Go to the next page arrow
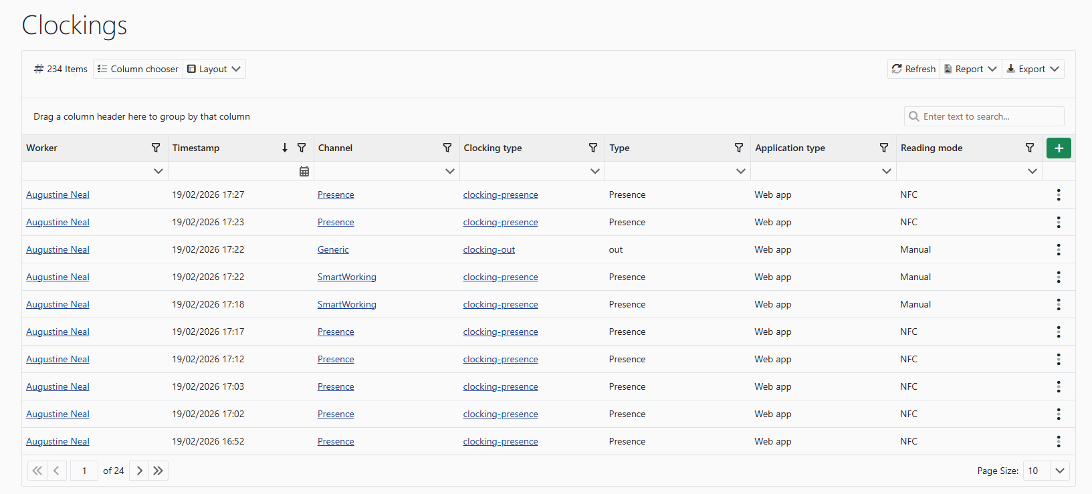This screenshot has height=494, width=1092. pyautogui.click(x=139, y=471)
